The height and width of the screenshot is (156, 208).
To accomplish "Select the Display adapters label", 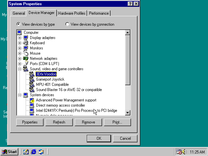I will tap(43, 38).
